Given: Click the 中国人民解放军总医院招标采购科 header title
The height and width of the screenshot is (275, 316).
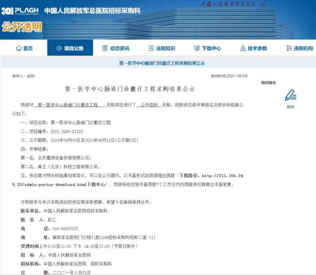Looking at the screenshot, I should point(92,11).
